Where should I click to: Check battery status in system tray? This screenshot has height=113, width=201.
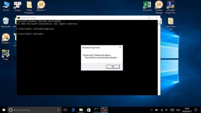pos(156,110)
